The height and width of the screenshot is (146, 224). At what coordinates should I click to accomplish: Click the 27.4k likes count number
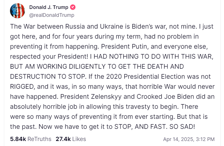point(63,139)
